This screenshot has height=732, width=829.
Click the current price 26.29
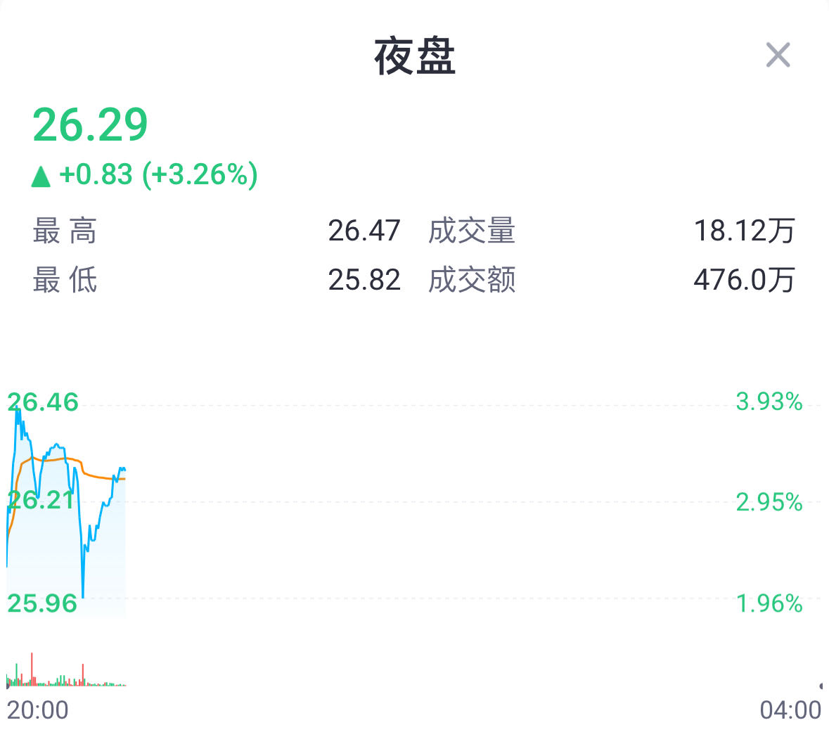coord(90,125)
